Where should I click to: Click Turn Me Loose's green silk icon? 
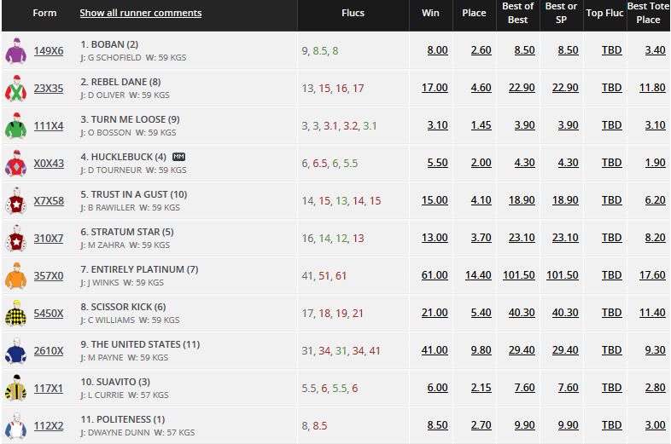click(15, 126)
